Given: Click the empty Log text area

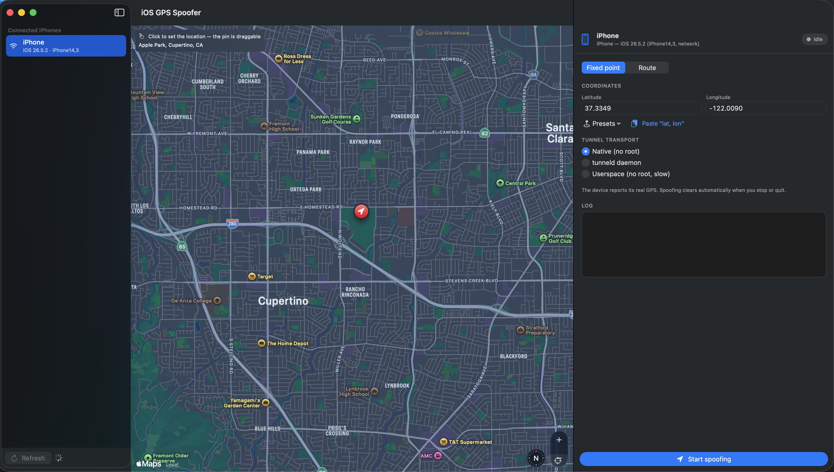Looking at the screenshot, I should click(703, 245).
